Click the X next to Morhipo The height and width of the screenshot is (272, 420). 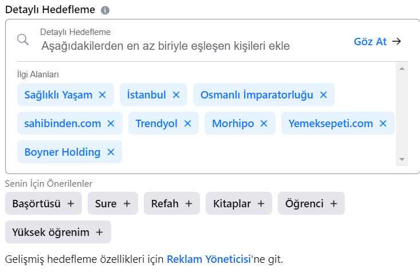click(264, 124)
